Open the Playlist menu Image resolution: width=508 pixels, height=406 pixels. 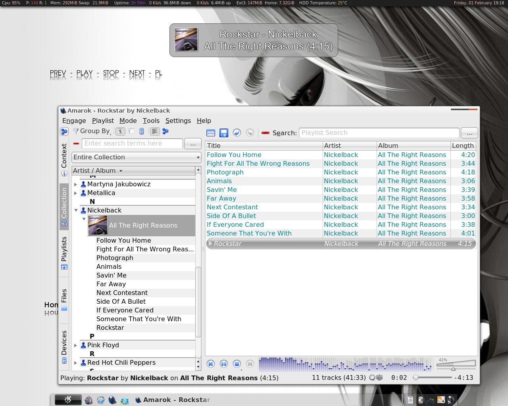pyautogui.click(x=103, y=121)
